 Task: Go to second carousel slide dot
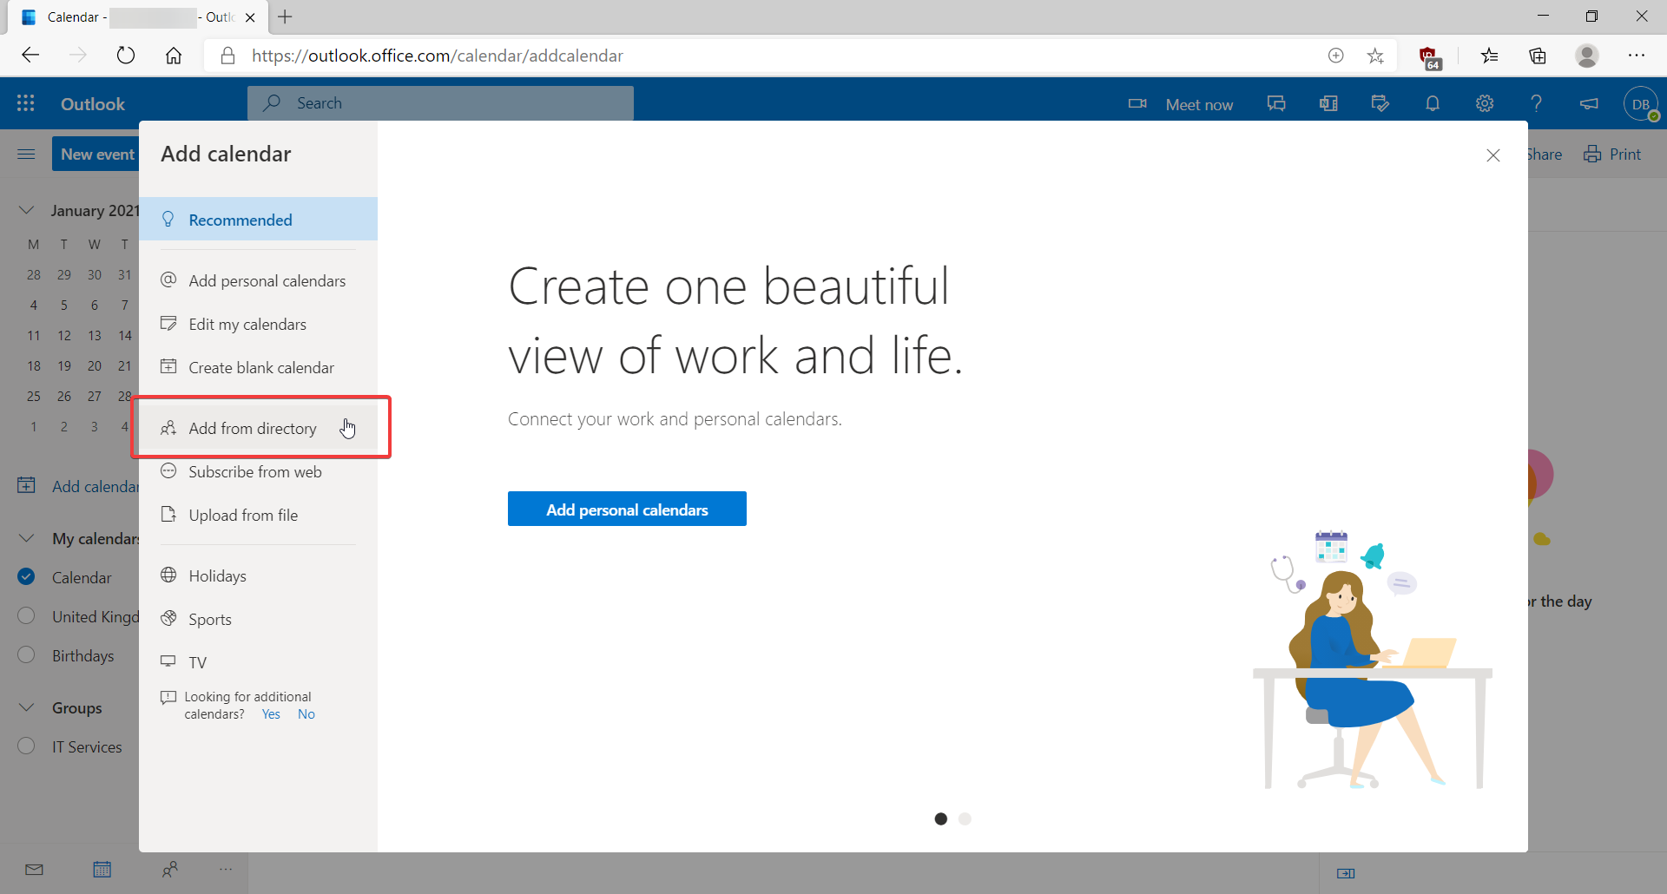coord(965,818)
